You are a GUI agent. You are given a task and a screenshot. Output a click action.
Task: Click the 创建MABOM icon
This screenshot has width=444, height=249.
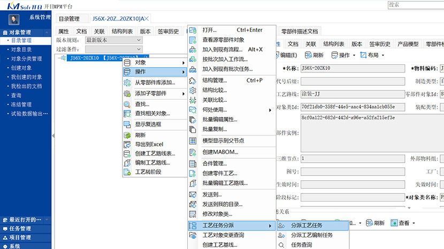coord(193,152)
